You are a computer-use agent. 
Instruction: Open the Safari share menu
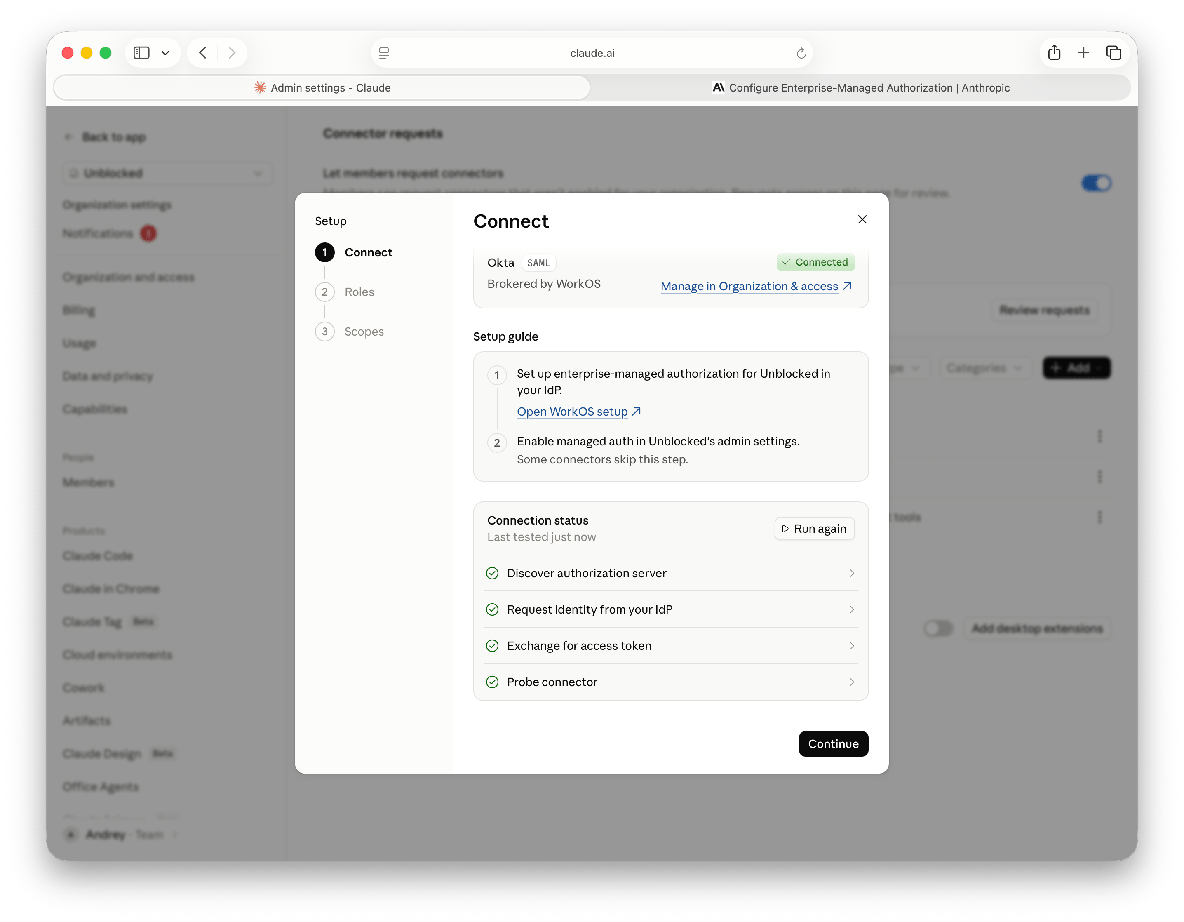[1054, 53]
